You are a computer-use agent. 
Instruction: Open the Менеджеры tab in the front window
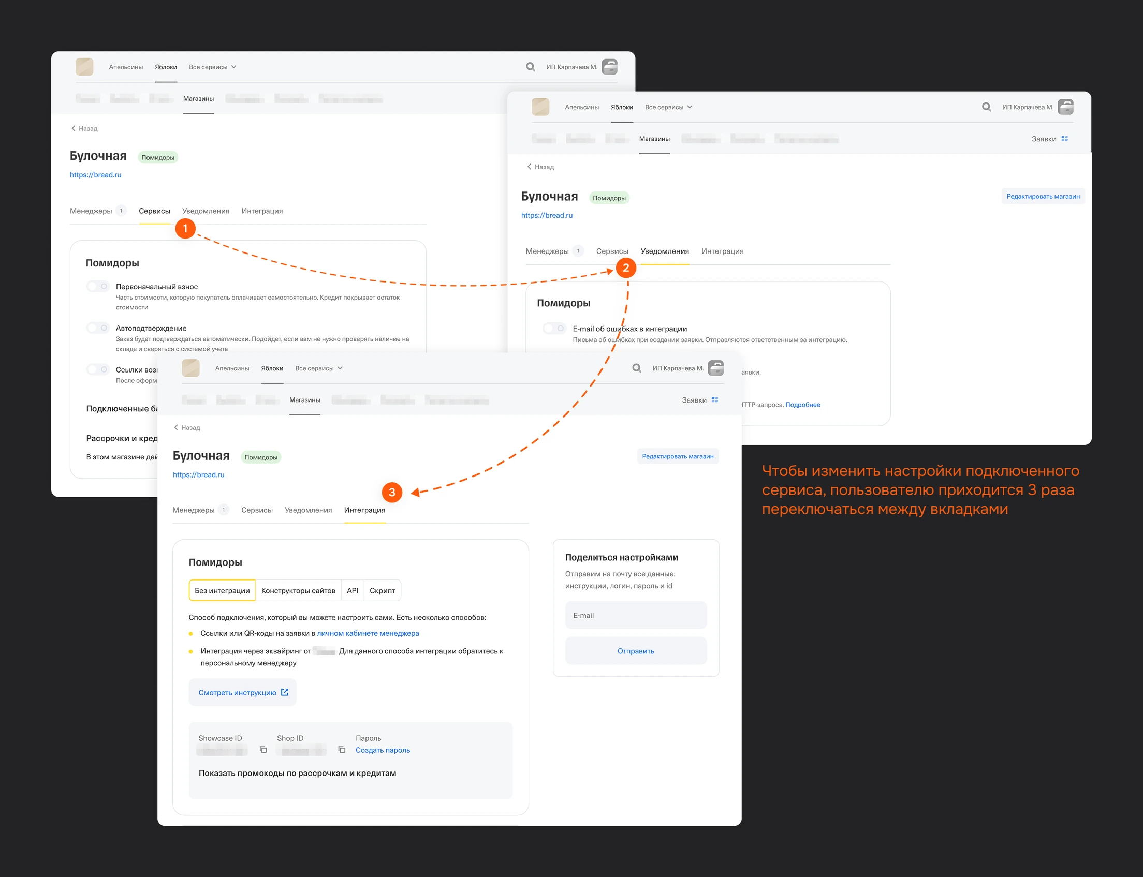click(x=200, y=510)
